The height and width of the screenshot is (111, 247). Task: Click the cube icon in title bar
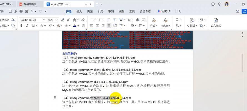tap(220, 4)
